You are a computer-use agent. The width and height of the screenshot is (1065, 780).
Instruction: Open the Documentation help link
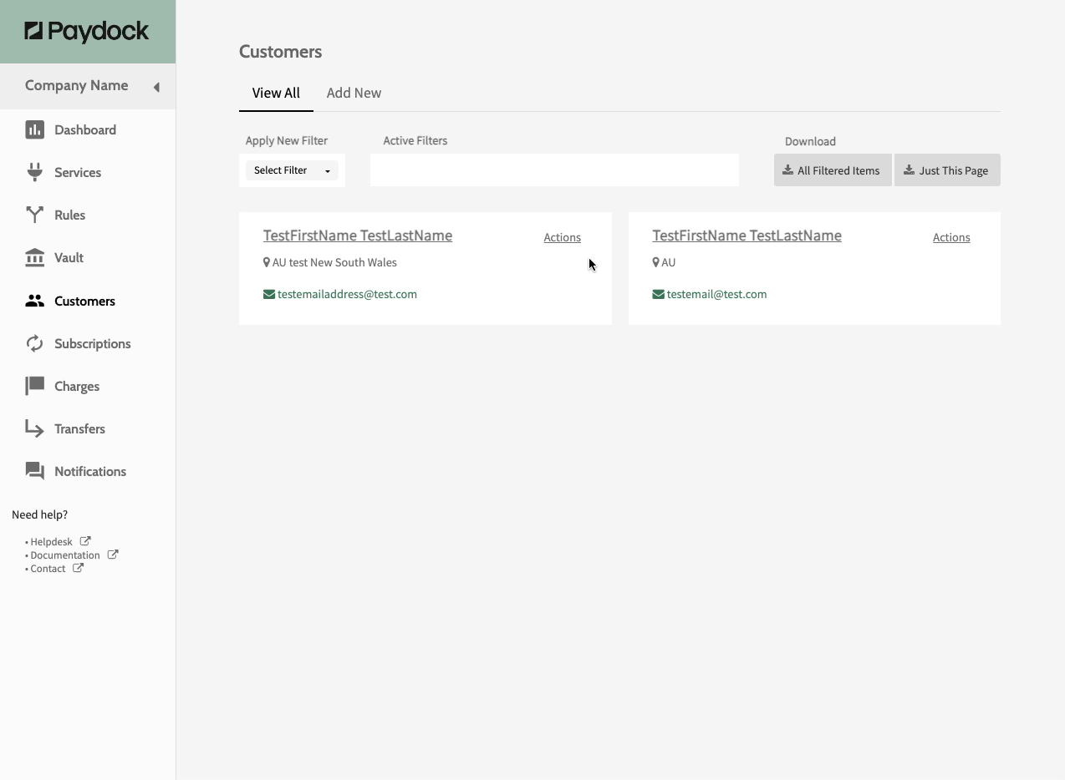click(65, 555)
